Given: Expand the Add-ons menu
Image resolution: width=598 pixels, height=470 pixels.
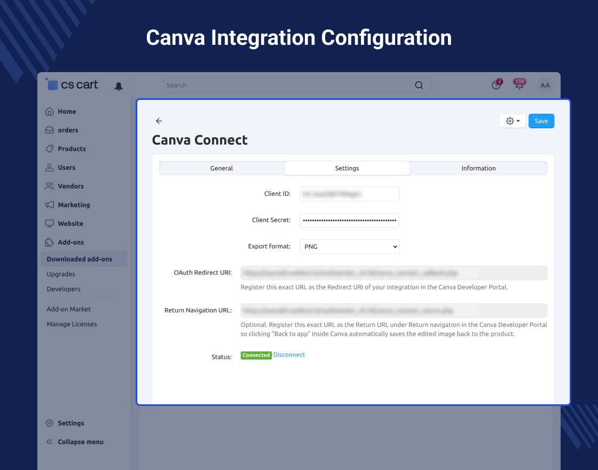Looking at the screenshot, I should 70,242.
